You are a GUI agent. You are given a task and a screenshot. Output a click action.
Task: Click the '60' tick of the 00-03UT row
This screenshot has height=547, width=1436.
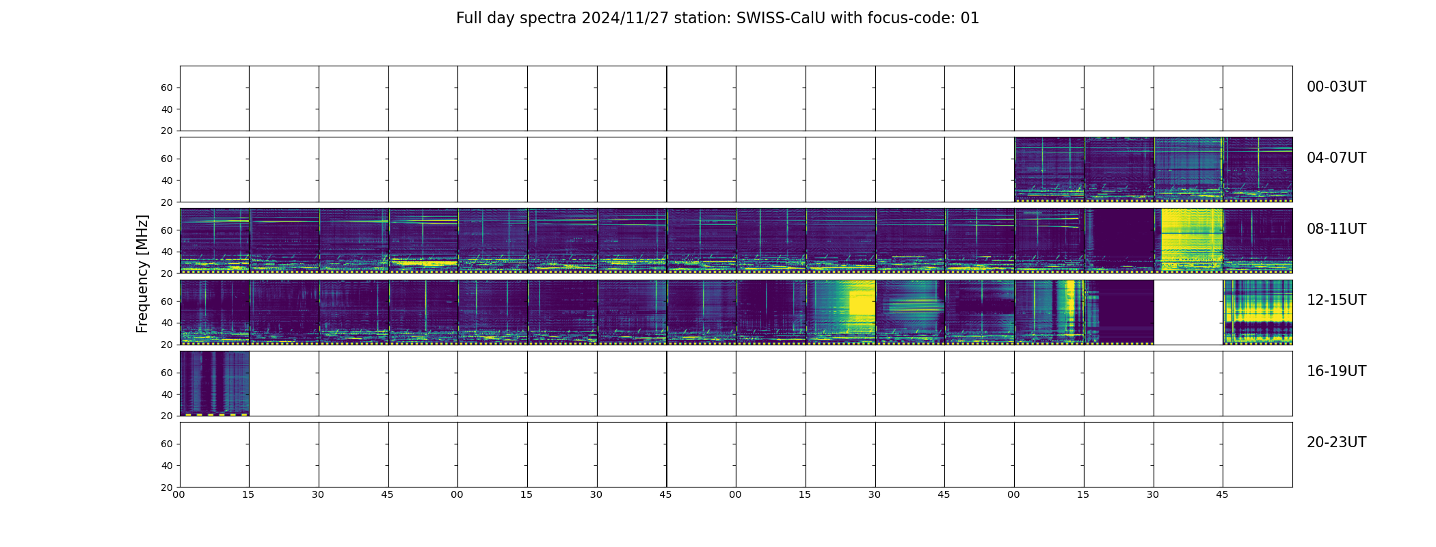point(166,88)
